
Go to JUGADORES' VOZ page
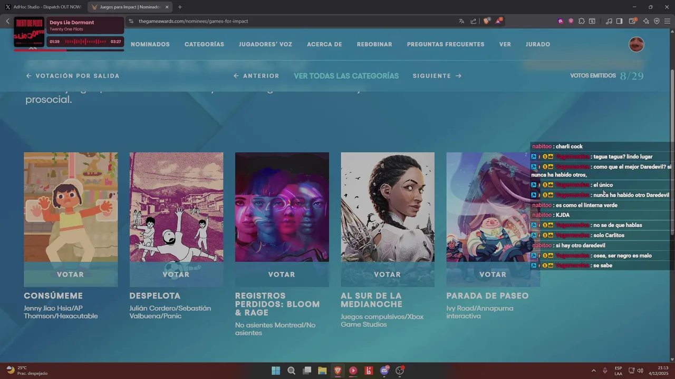265,44
